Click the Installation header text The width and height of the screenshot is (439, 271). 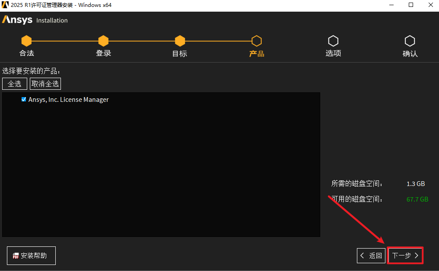point(52,20)
